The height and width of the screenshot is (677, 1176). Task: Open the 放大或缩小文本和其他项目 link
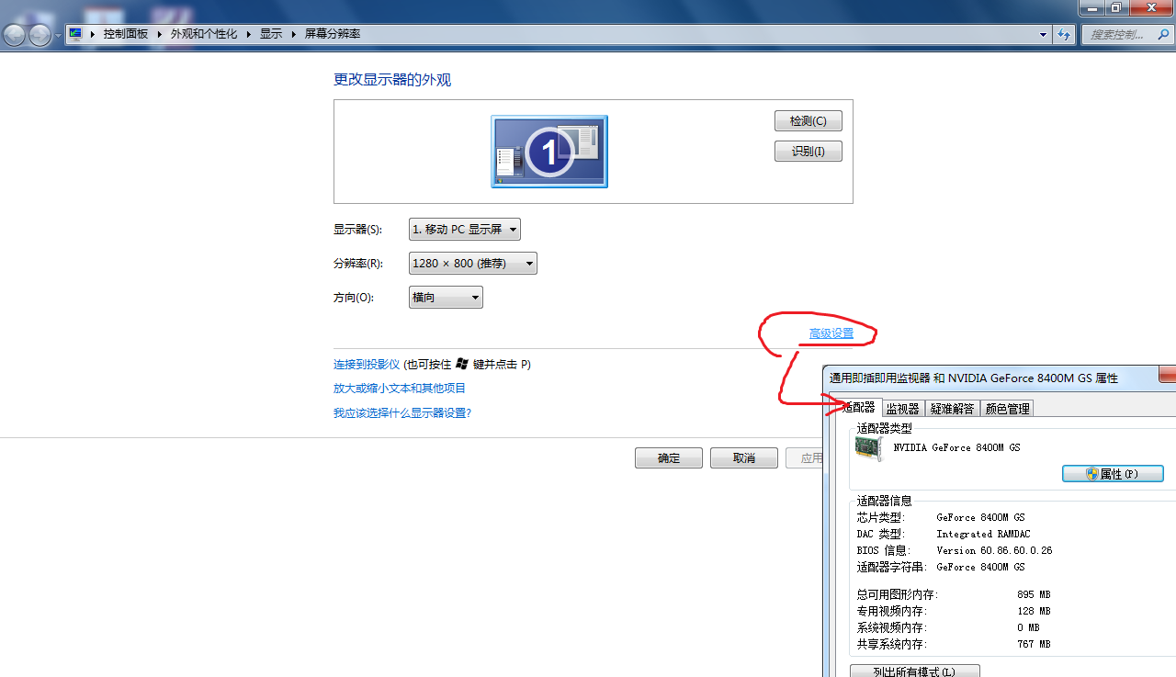coord(400,389)
